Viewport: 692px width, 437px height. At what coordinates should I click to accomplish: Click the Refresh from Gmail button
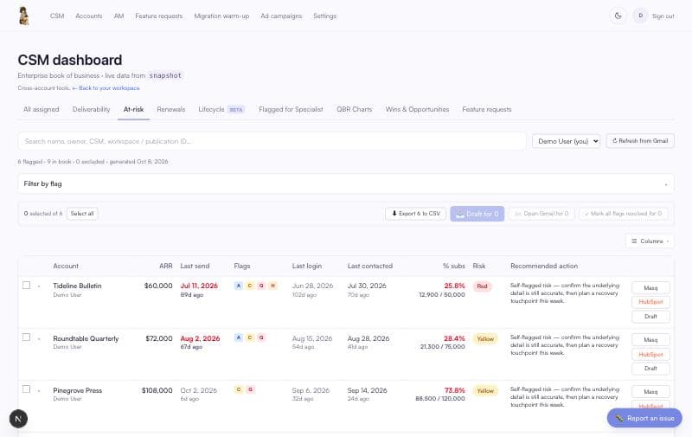(640, 141)
